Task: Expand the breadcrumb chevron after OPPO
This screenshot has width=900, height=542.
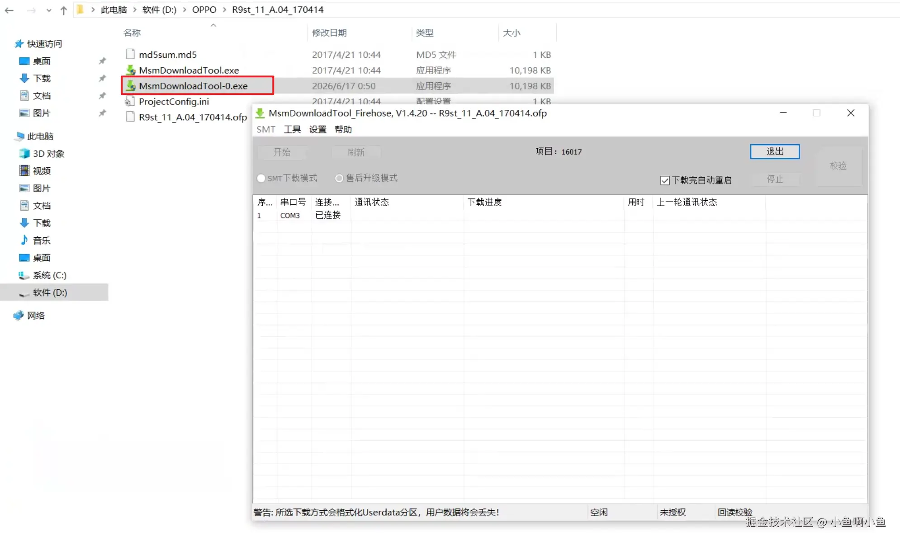Action: [224, 9]
